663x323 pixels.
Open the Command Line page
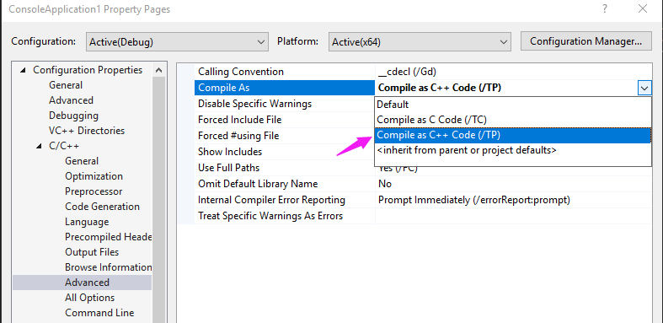tap(99, 313)
